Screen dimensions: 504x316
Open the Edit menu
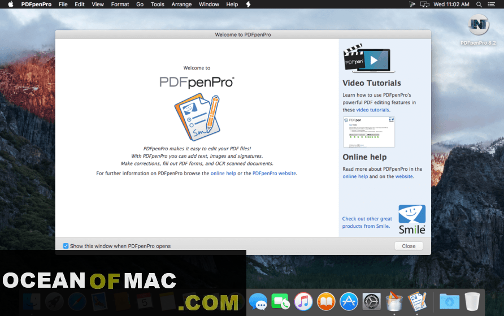pos(80,4)
